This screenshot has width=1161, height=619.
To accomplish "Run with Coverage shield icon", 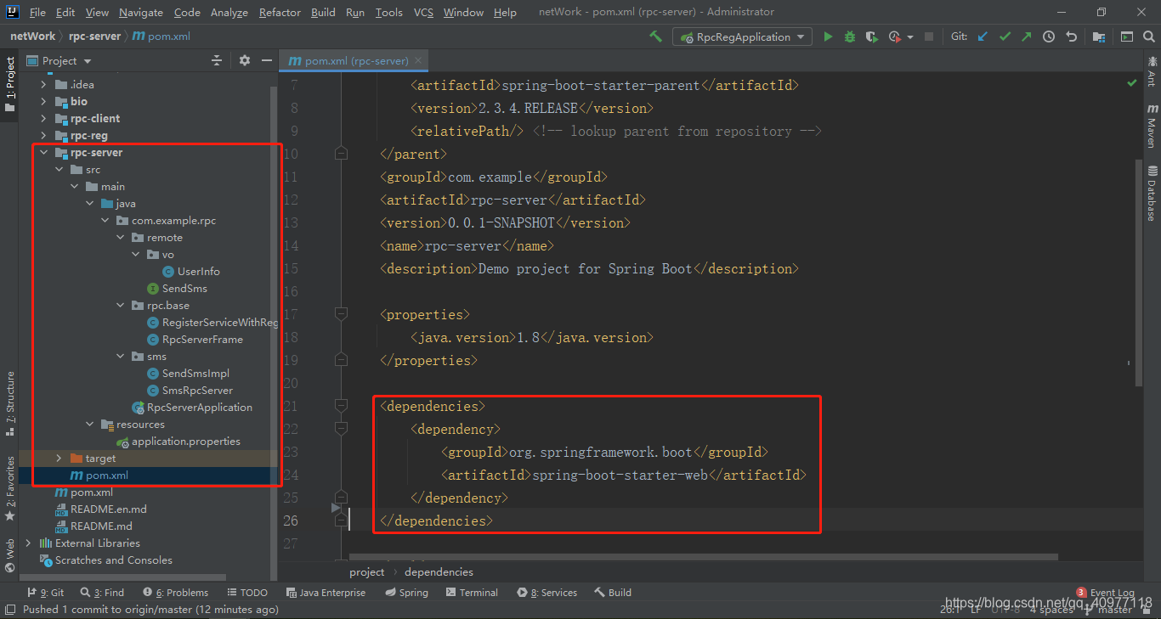I will [871, 37].
